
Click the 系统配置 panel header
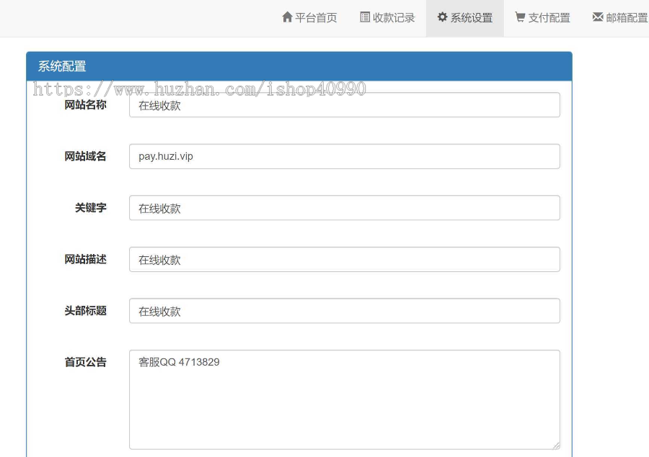pos(299,66)
